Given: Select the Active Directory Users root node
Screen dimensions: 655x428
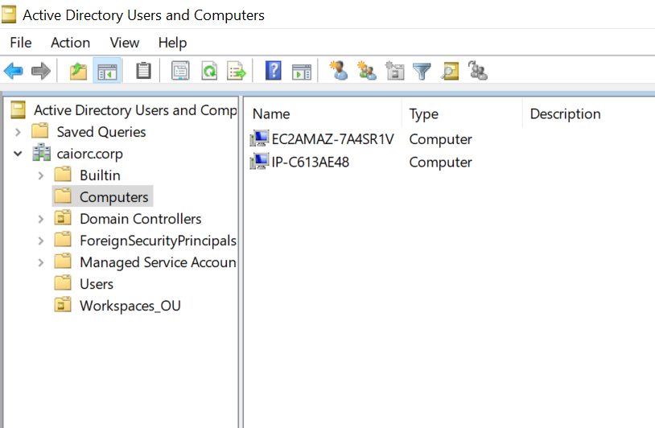Looking at the screenshot, I should coord(135,110).
